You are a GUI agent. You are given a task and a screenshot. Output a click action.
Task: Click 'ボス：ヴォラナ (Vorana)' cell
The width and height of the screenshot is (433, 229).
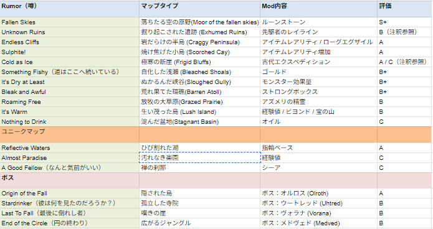pos(318,213)
